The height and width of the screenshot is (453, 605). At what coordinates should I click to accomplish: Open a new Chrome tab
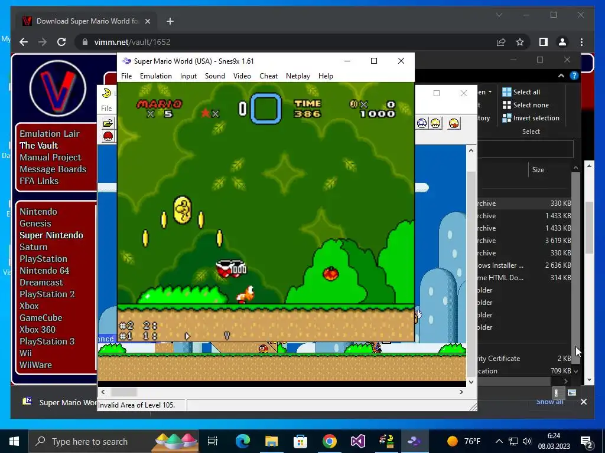tap(170, 21)
